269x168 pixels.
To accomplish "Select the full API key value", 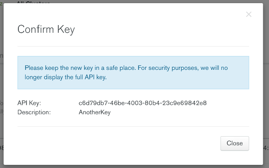I will 143,103.
